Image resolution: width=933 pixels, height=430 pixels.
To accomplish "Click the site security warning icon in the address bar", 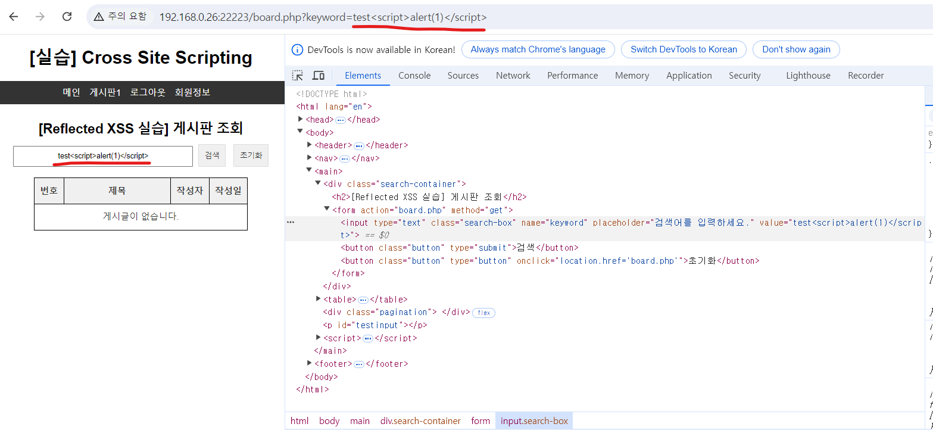I will (x=99, y=17).
